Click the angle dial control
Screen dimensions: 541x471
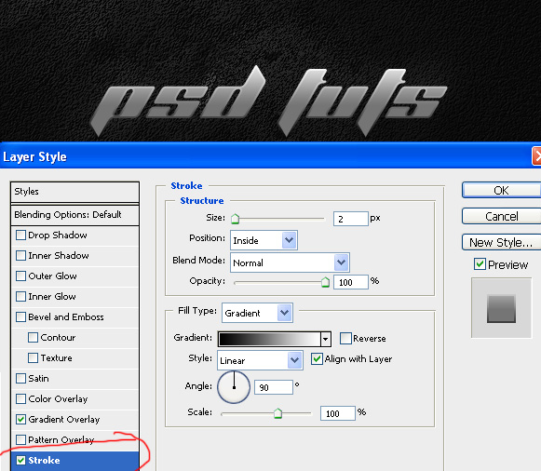click(x=234, y=387)
